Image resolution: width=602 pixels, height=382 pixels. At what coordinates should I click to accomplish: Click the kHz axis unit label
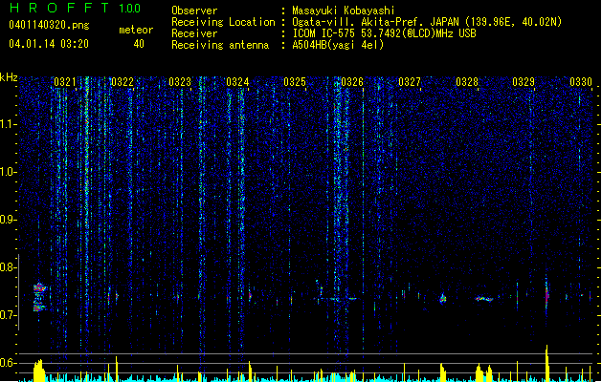point(9,77)
